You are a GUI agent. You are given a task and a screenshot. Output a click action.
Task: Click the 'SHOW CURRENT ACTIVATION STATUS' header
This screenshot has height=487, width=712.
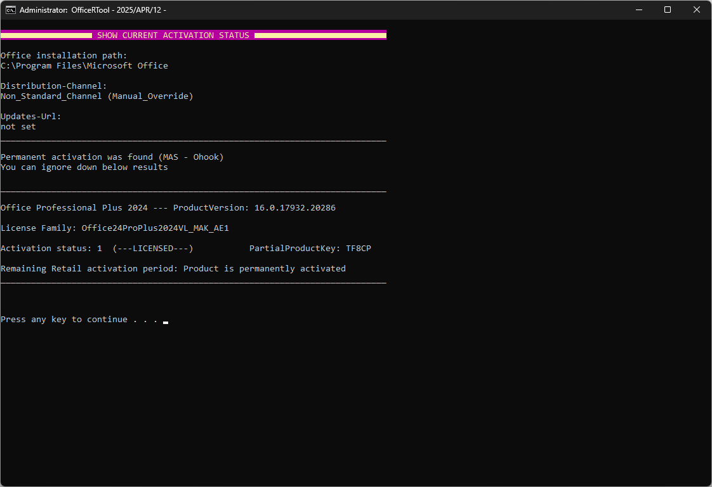tap(173, 36)
